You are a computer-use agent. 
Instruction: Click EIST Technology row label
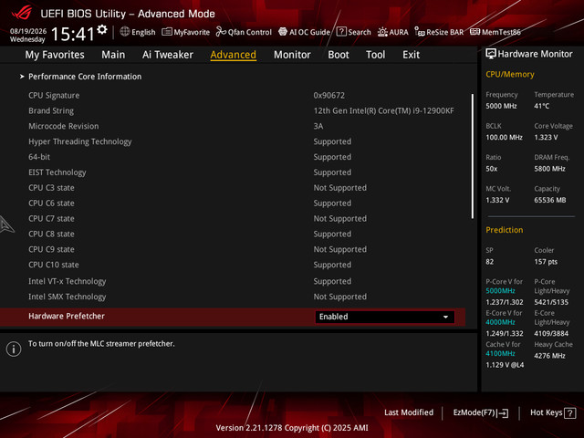(x=57, y=172)
